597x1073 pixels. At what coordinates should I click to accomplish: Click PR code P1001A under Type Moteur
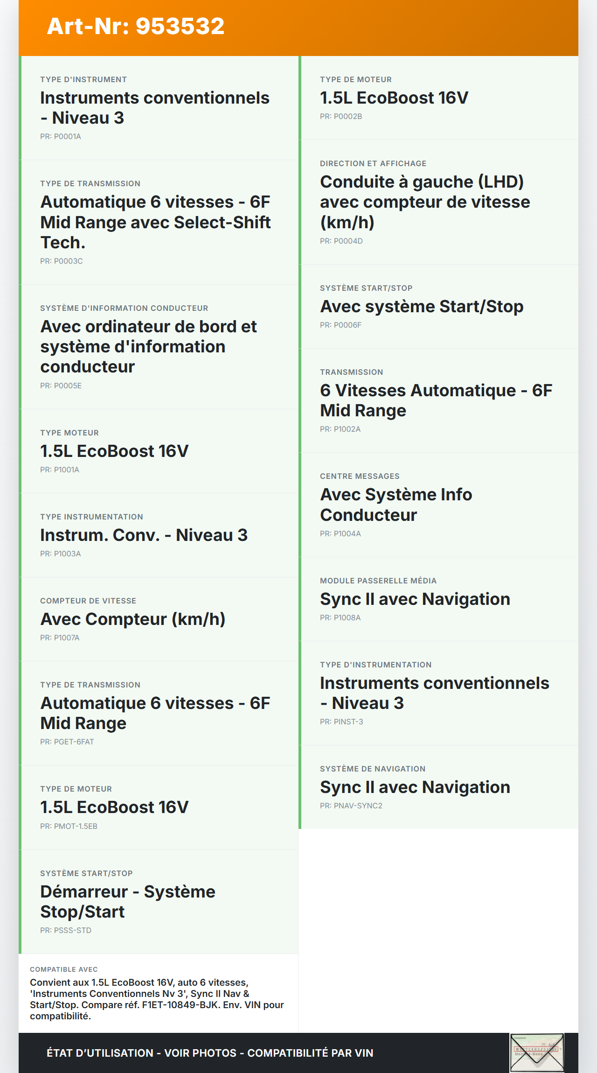[60, 470]
